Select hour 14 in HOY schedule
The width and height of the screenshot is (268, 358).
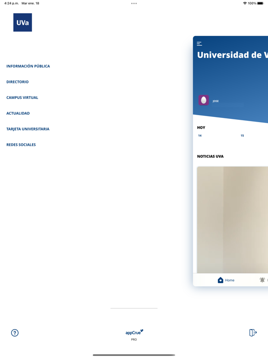pyautogui.click(x=200, y=136)
